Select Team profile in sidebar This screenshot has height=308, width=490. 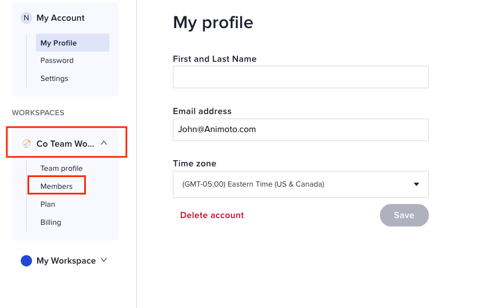tap(61, 169)
